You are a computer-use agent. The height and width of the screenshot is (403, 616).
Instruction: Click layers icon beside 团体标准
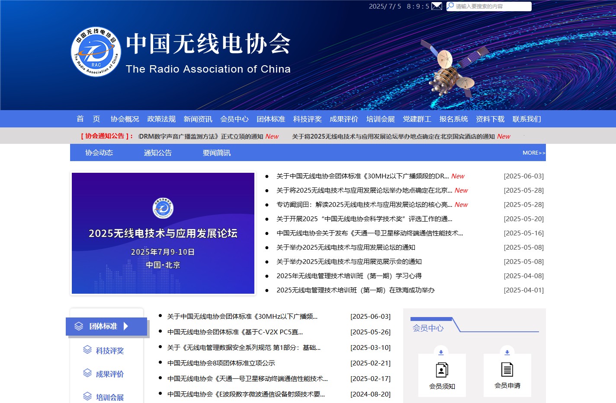(79, 326)
